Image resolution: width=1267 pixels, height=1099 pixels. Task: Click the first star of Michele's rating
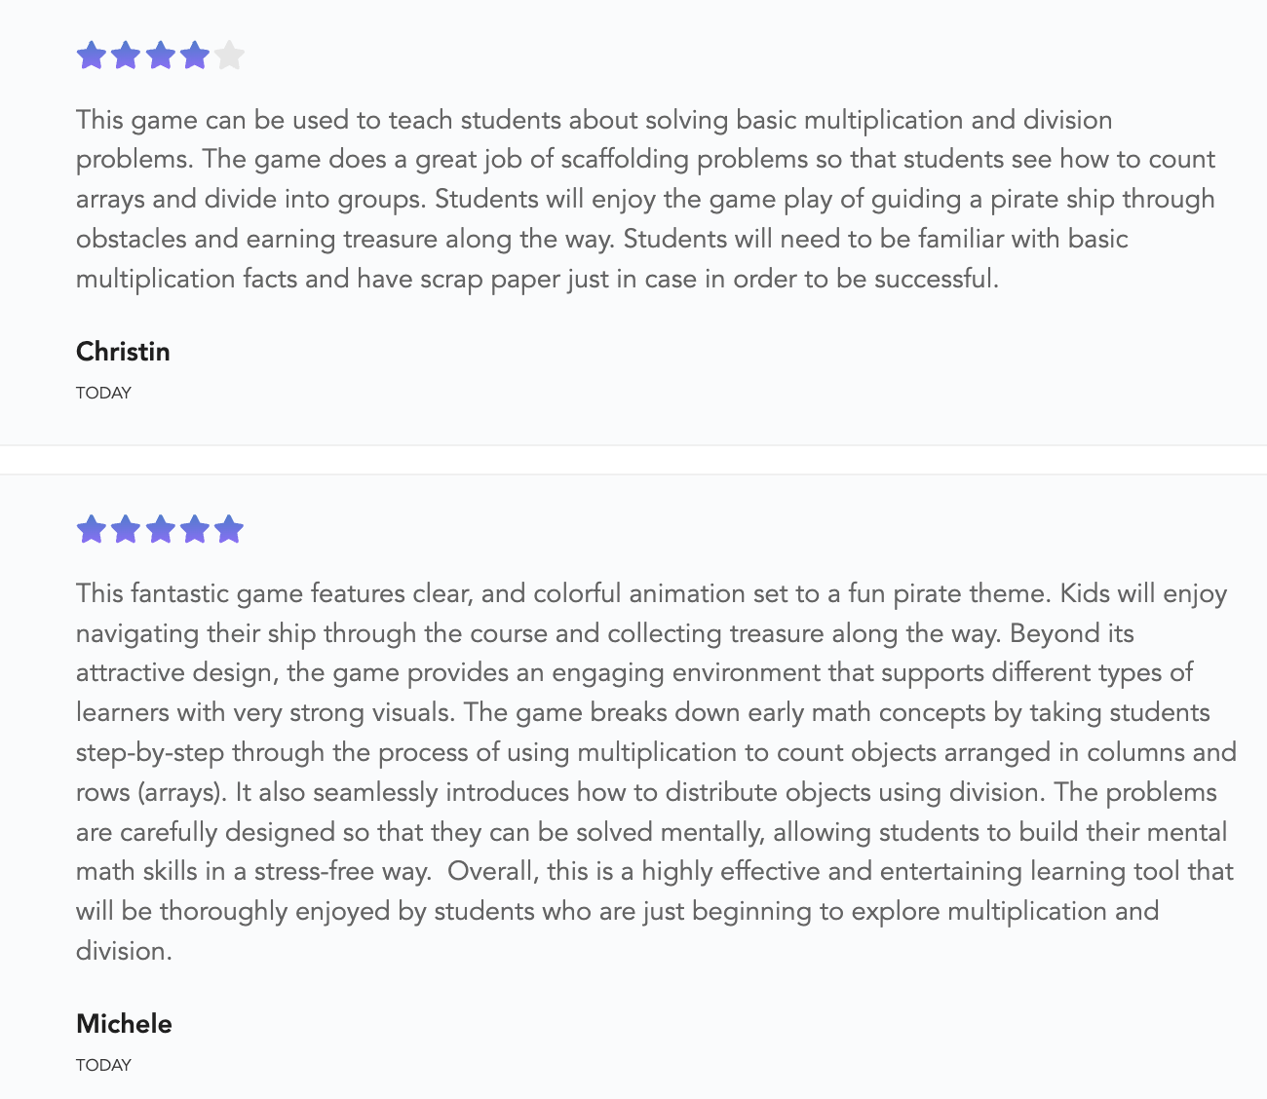[x=91, y=529]
